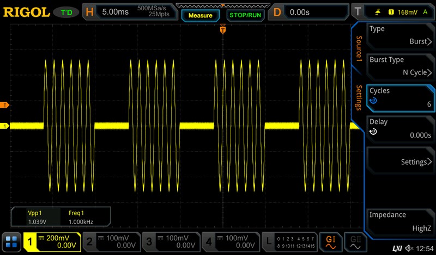This screenshot has width=436, height=255.
Task: Toggle the GII signal generator output
Action: (x=355, y=241)
